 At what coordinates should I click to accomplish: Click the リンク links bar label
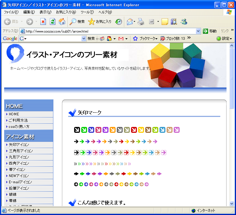point(224,31)
